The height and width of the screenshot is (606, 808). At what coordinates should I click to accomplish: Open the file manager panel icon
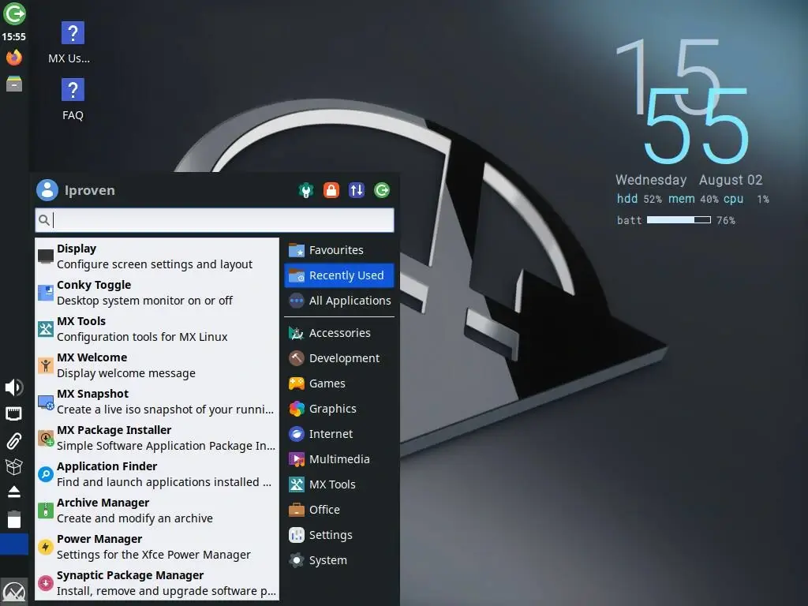point(14,84)
